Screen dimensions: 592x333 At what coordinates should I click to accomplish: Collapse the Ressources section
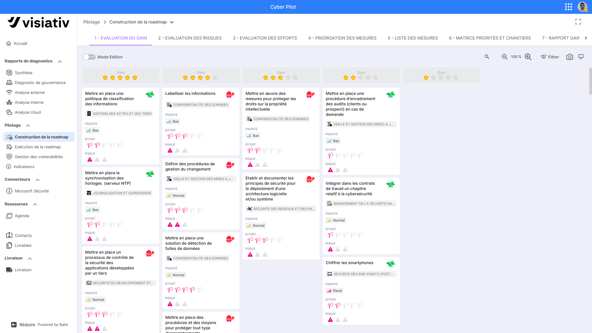(x=35, y=204)
